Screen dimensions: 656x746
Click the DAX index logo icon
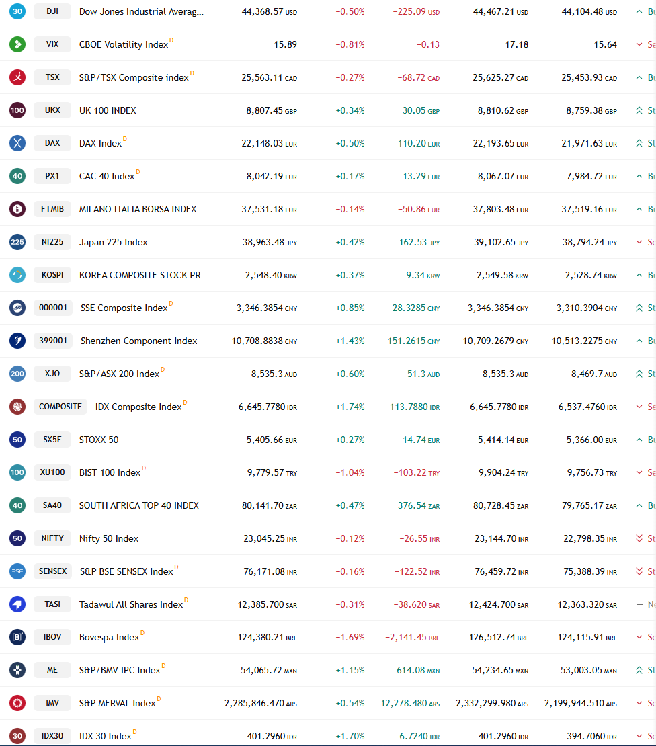[17, 143]
